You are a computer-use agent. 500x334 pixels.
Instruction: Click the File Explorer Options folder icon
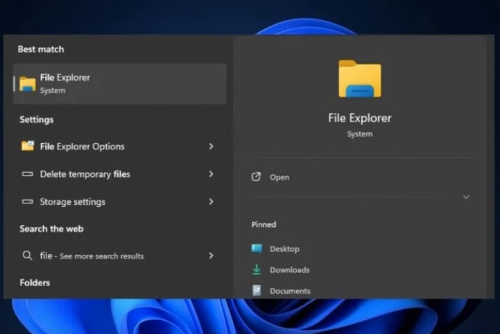click(28, 146)
